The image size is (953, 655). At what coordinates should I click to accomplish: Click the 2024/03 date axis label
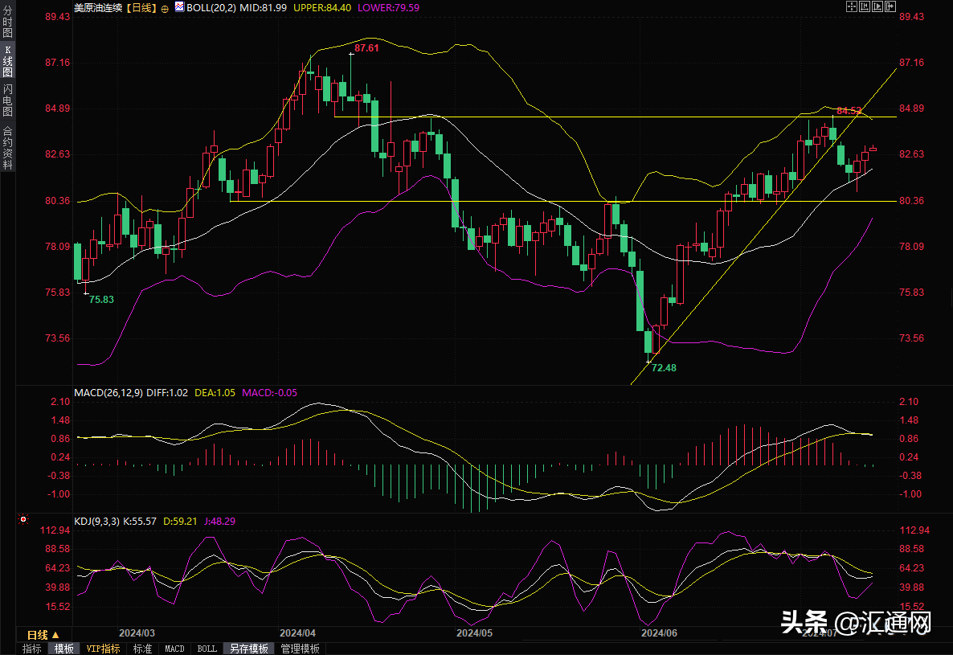click(x=137, y=632)
